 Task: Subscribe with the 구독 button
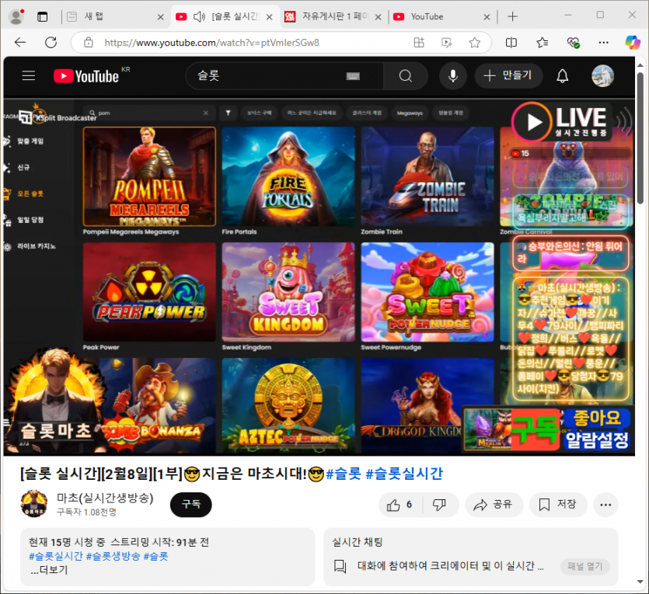[190, 504]
